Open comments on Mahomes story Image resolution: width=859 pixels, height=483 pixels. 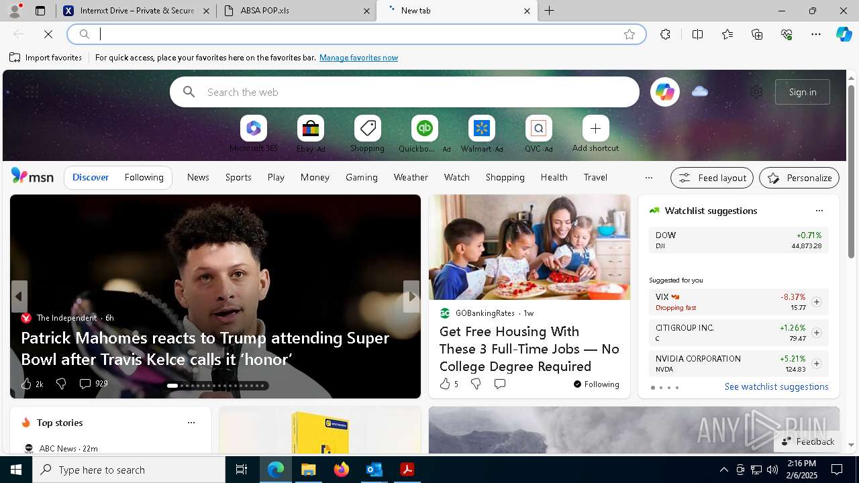[85, 384]
